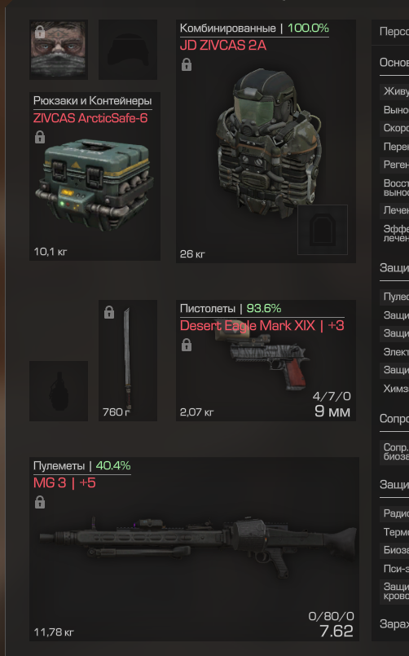The width and height of the screenshot is (409, 656).
Task: Open the MG 3 | +5 name link
Action: point(64,482)
